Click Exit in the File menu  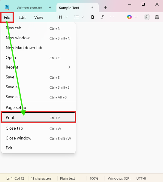pos(38,148)
